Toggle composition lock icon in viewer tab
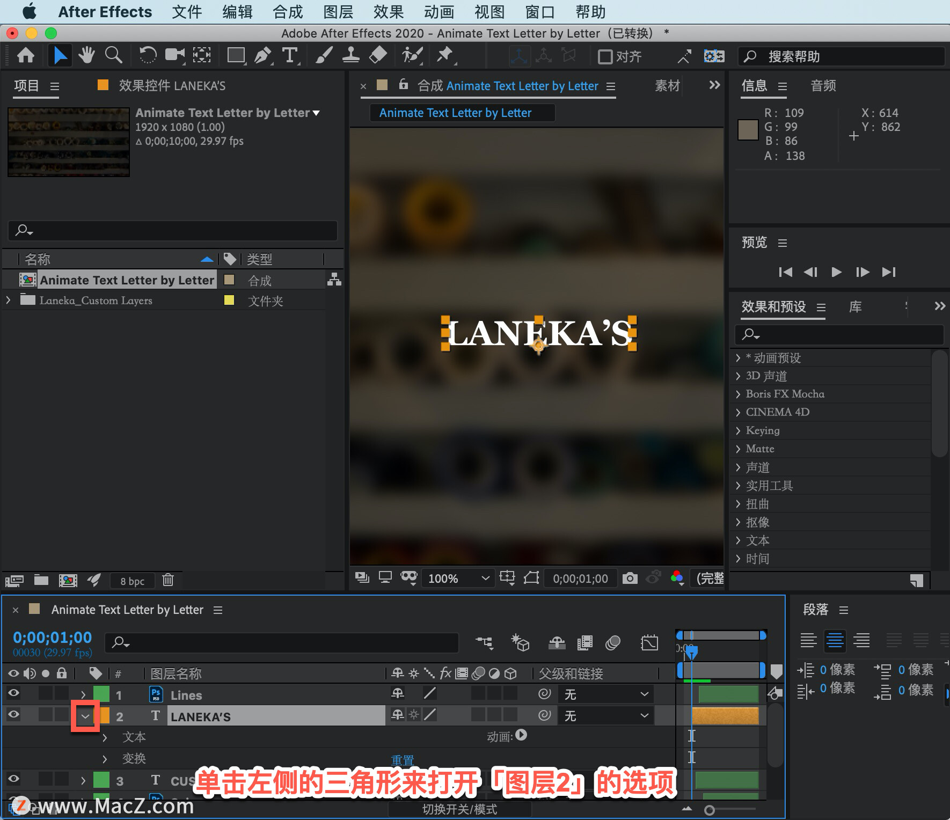Screen dimensions: 950x820 (404, 85)
